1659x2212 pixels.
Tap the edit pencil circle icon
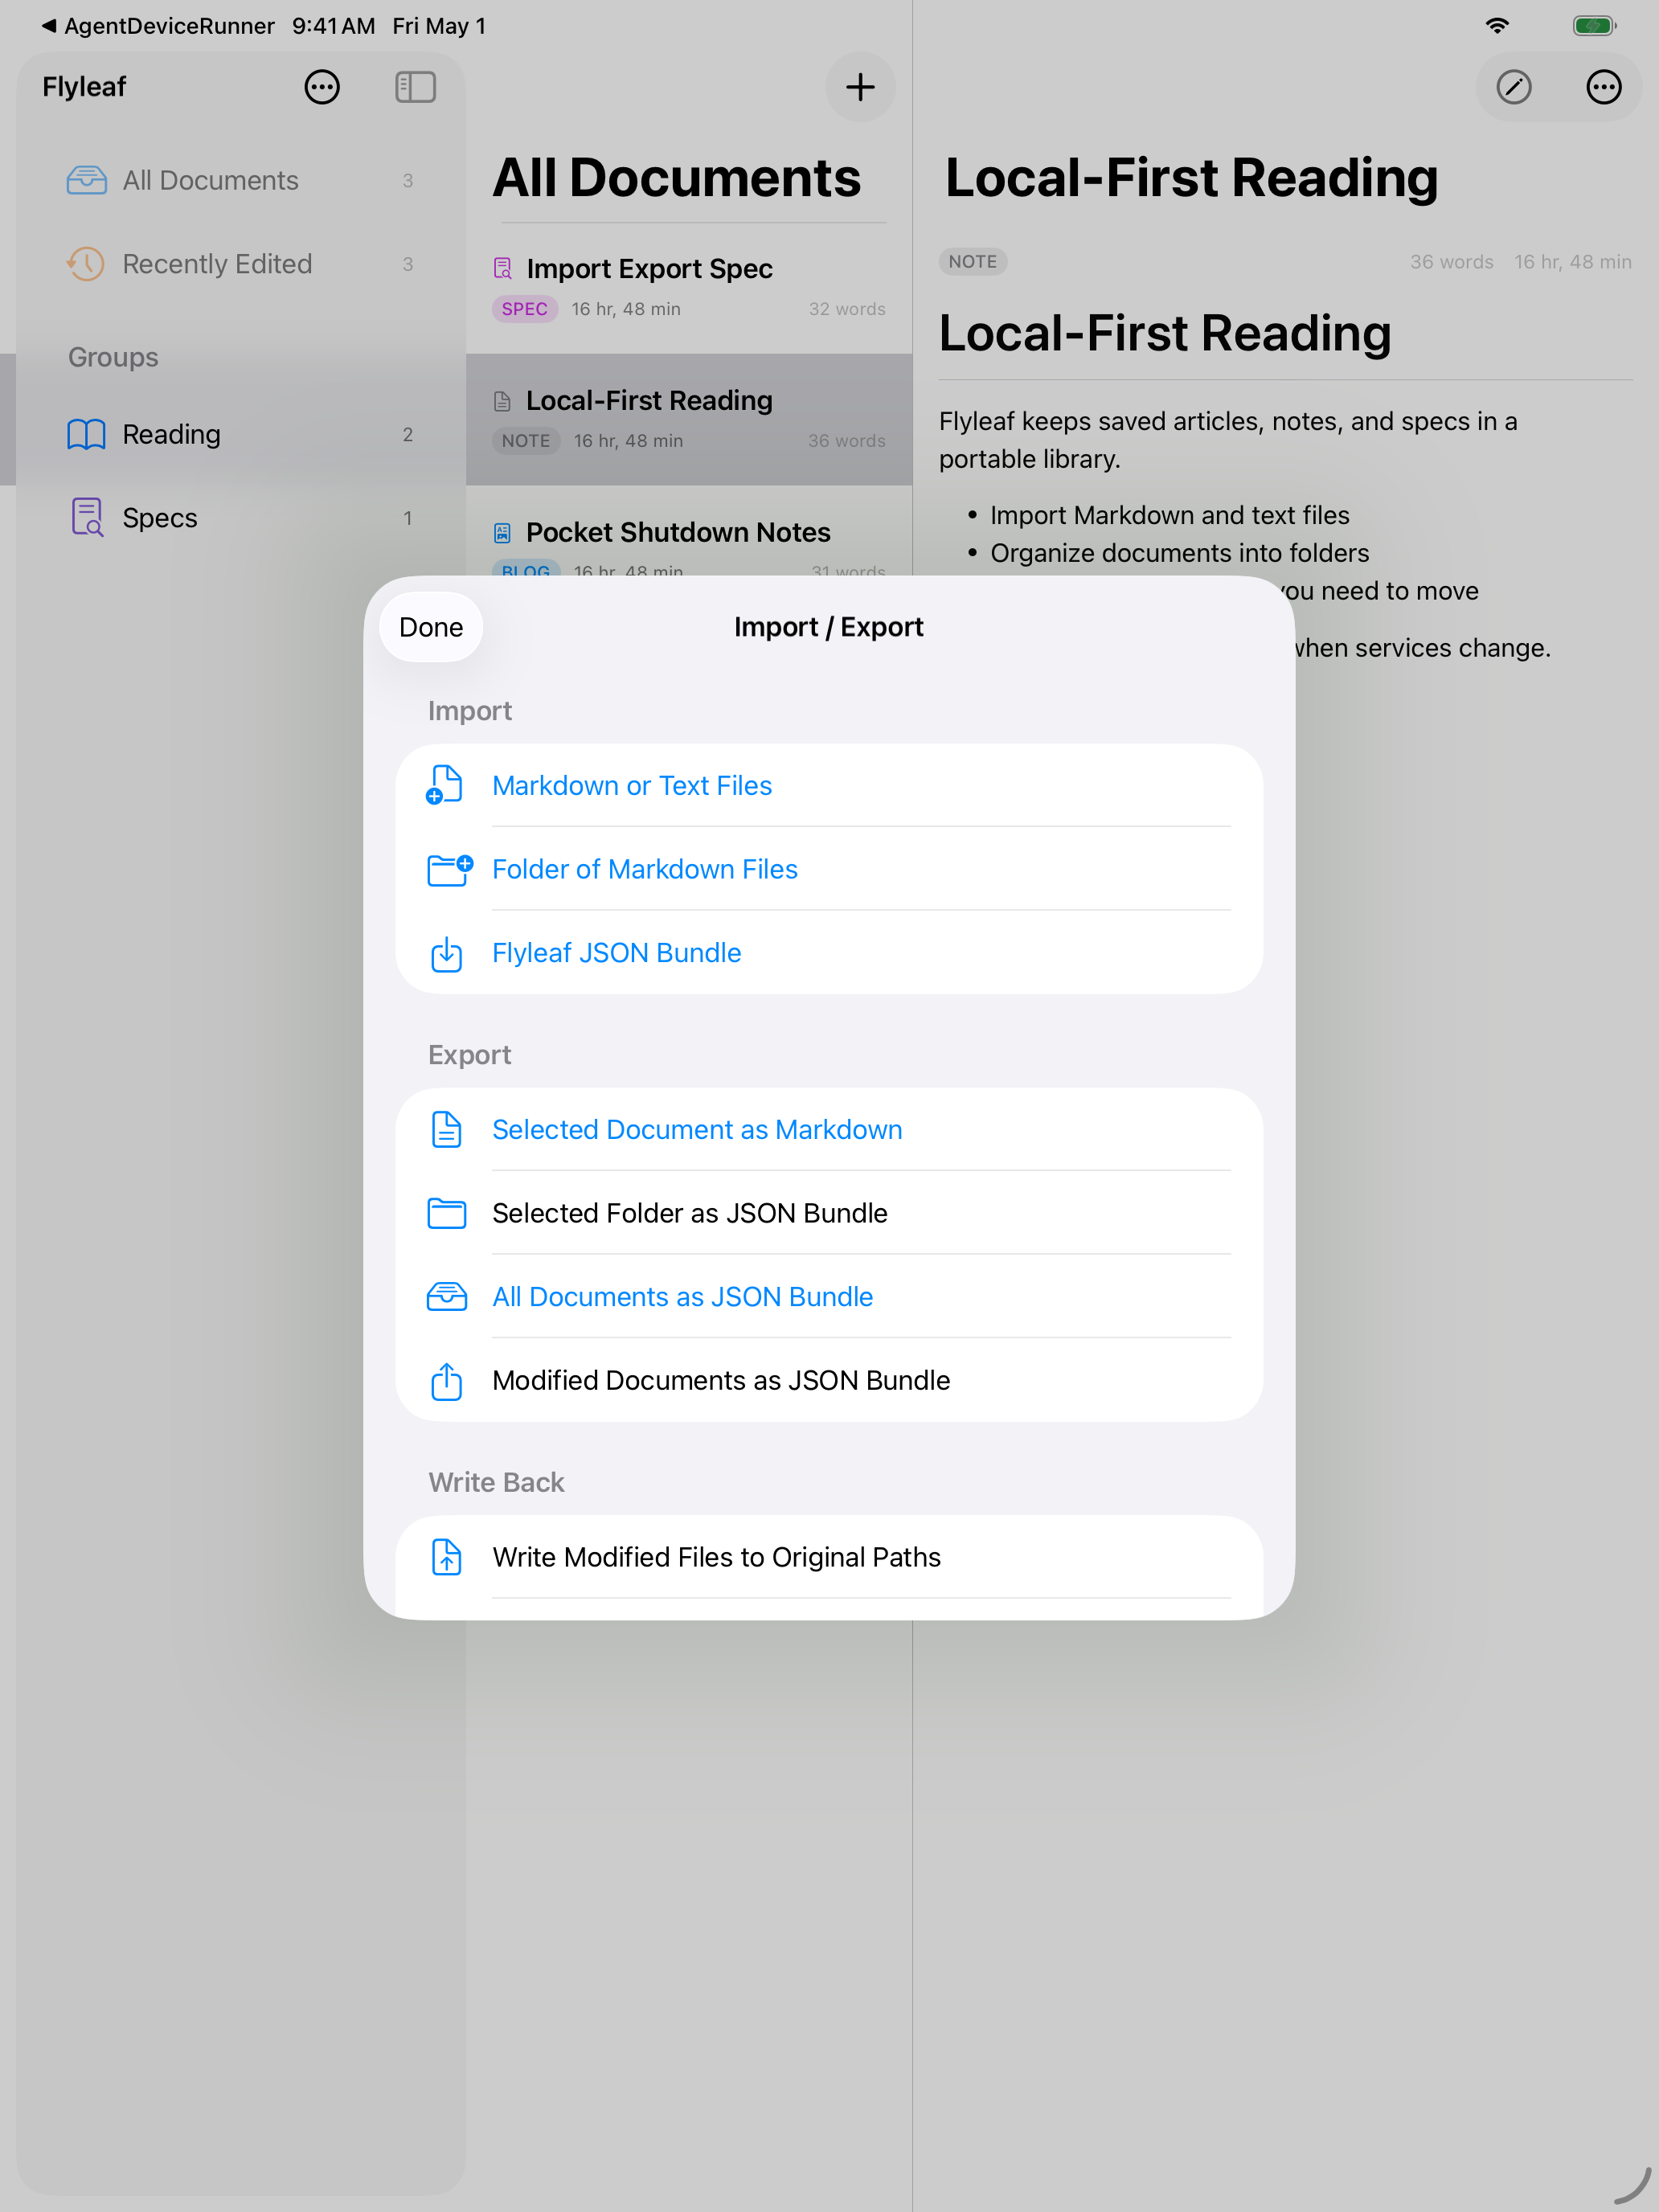pyautogui.click(x=1513, y=87)
